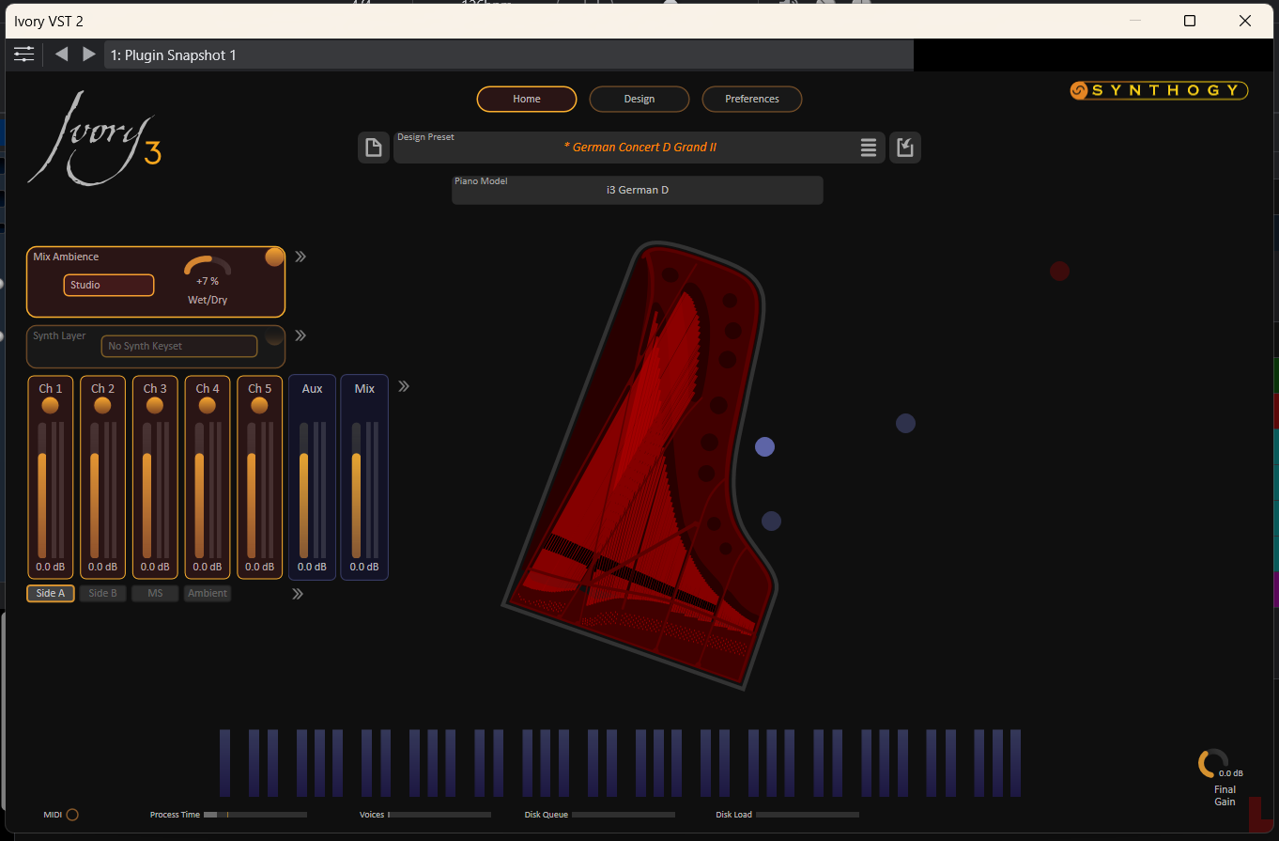Expand the Mix Ambience section chevrons
1279x841 pixels.
click(300, 257)
